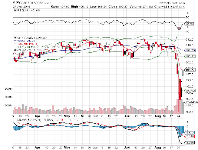Click the -3.855 MACD line tag
Image resolution: width=198 pixels, height=150 pixels.
[190, 143]
